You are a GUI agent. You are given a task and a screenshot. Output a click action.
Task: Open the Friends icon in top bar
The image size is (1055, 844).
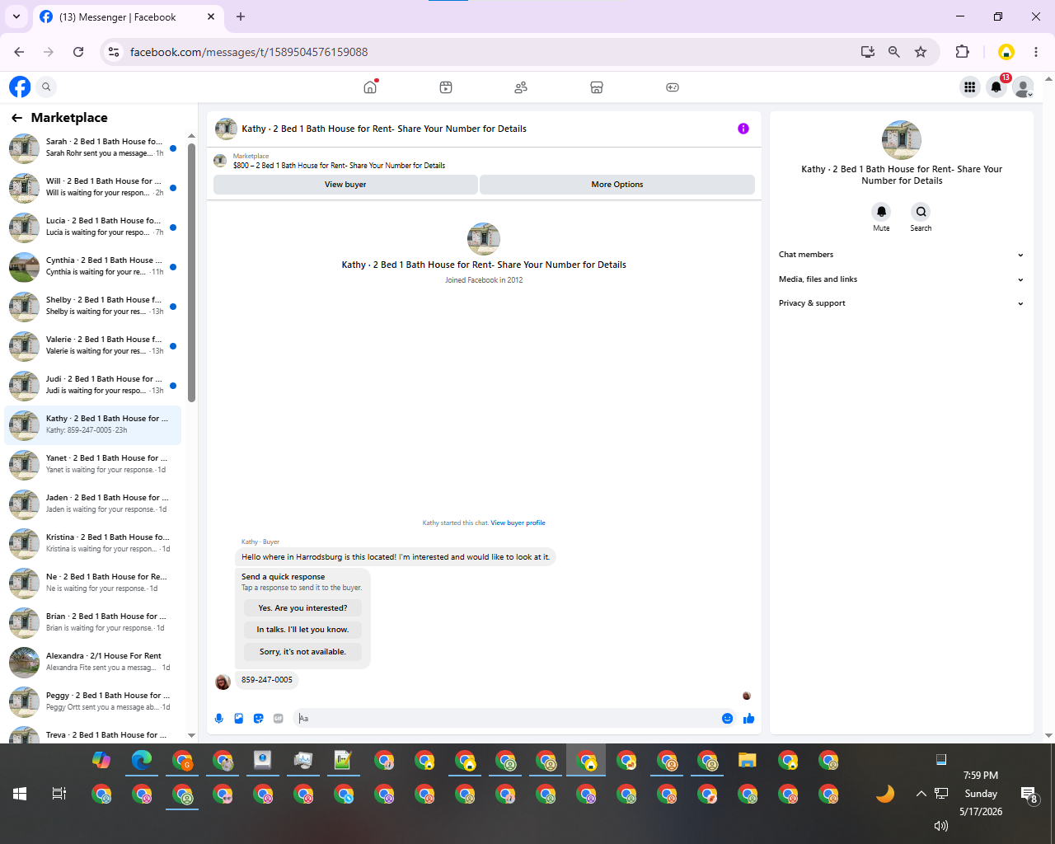(521, 87)
